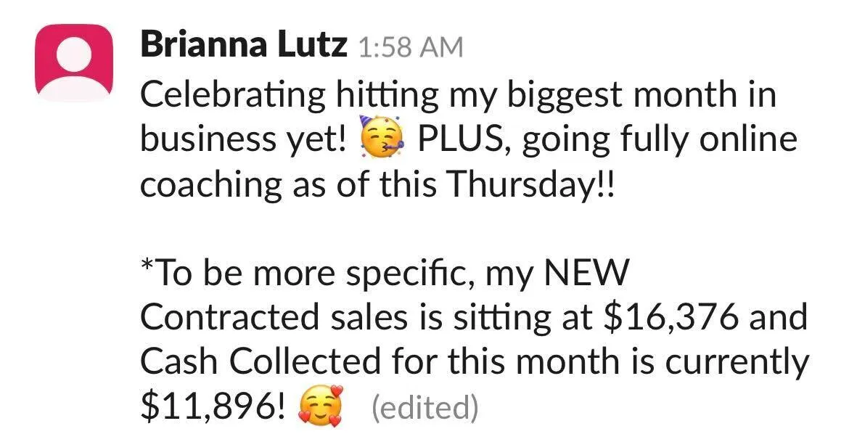Click the word Celebrating

(233, 96)
